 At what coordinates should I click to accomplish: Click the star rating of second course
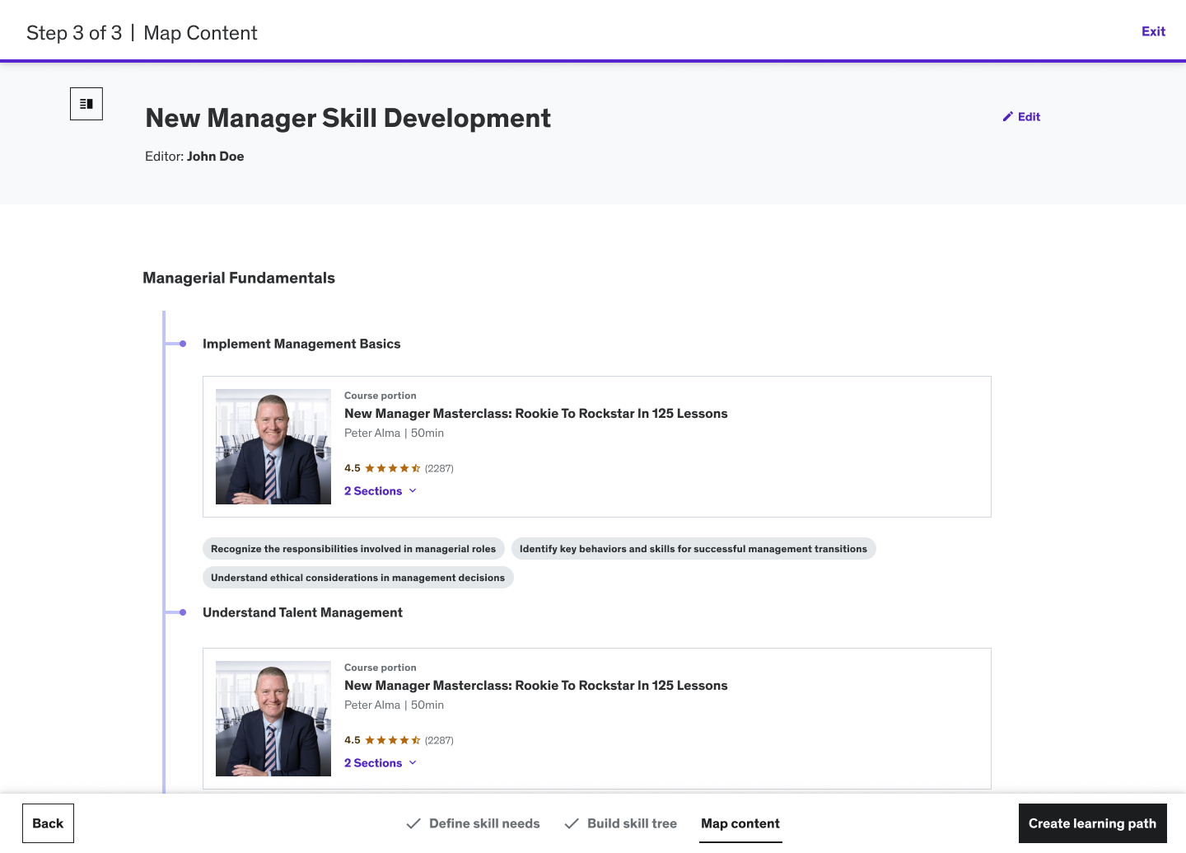click(x=392, y=740)
